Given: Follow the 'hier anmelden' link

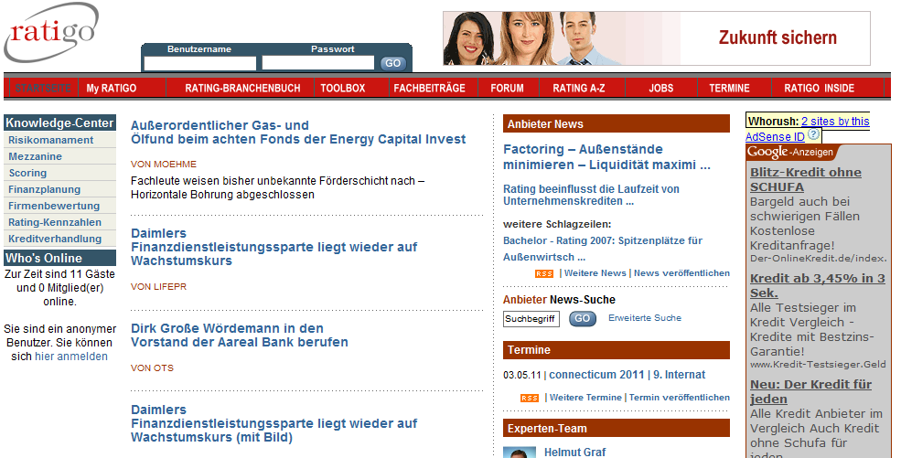Looking at the screenshot, I should (x=71, y=357).
